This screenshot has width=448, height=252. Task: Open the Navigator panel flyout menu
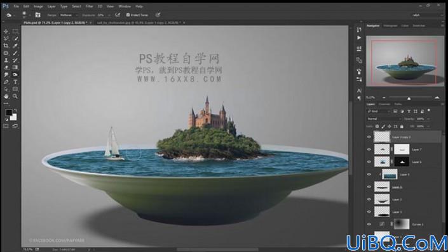[x=442, y=25]
